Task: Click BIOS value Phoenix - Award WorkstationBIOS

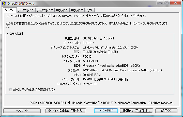Action: click(x=111, y=66)
